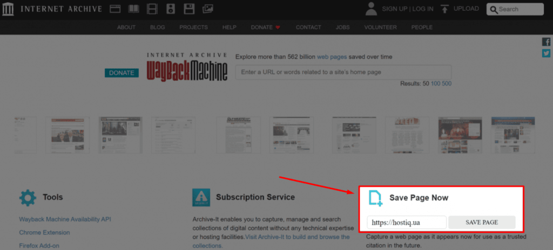Screen dimensions: 553x250
Task: Open the VOLUNTEER menu item
Action: click(381, 27)
